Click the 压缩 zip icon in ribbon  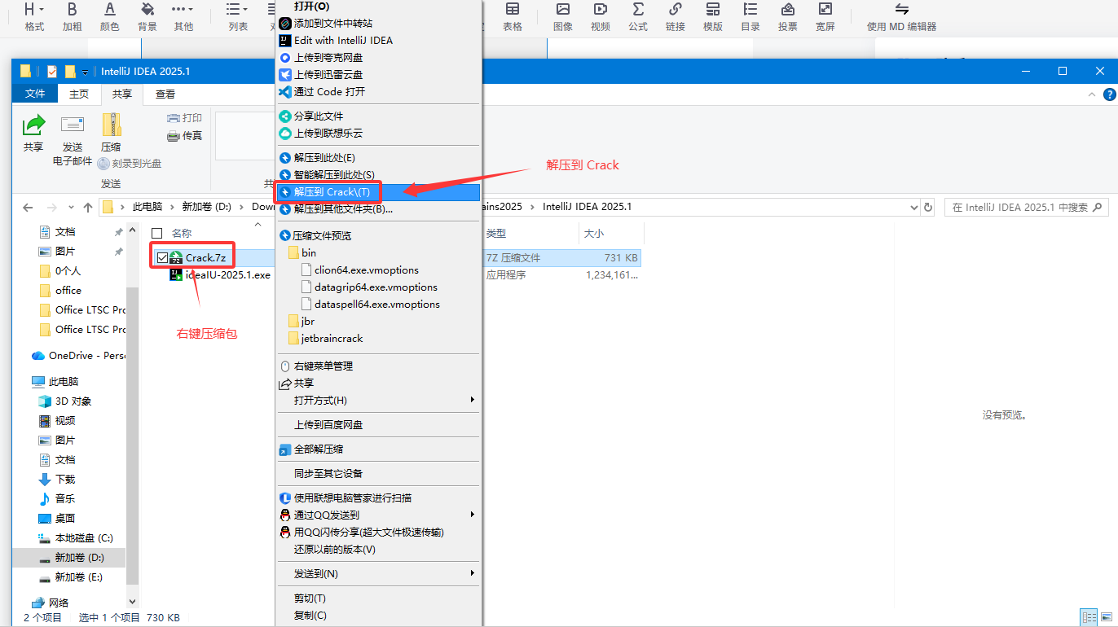coord(111,125)
